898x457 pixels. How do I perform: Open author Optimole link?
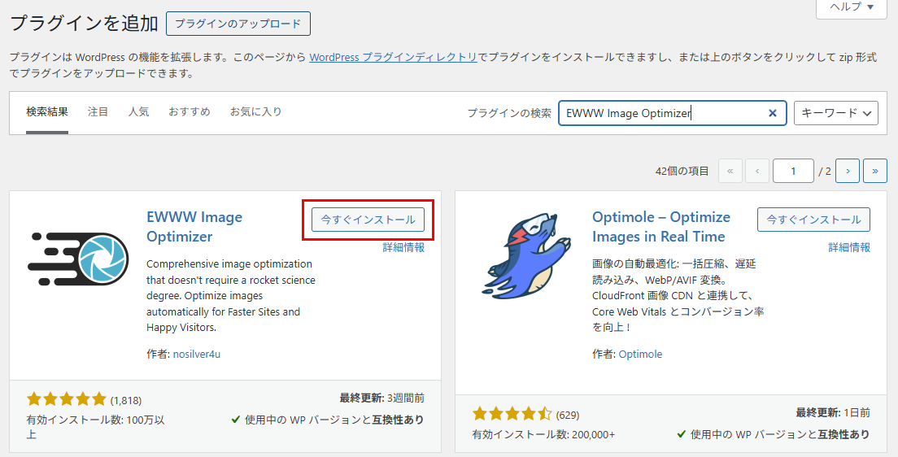tap(640, 354)
